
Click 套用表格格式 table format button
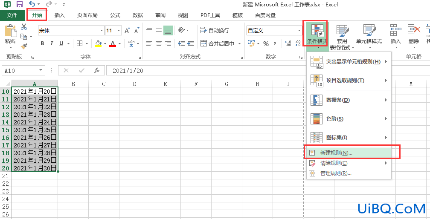(342, 37)
